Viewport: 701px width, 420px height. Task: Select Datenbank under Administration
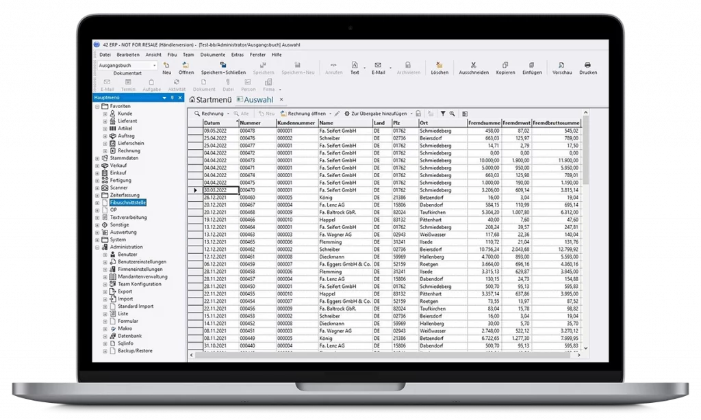(x=129, y=336)
